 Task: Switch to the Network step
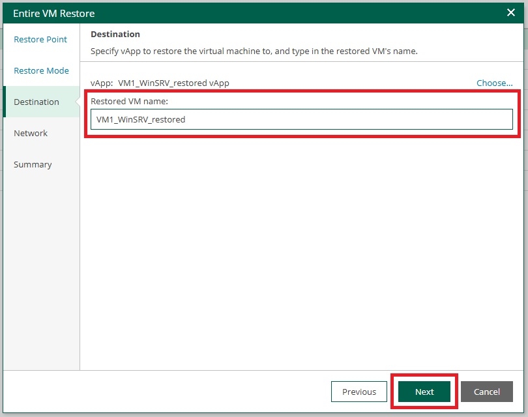[31, 134]
